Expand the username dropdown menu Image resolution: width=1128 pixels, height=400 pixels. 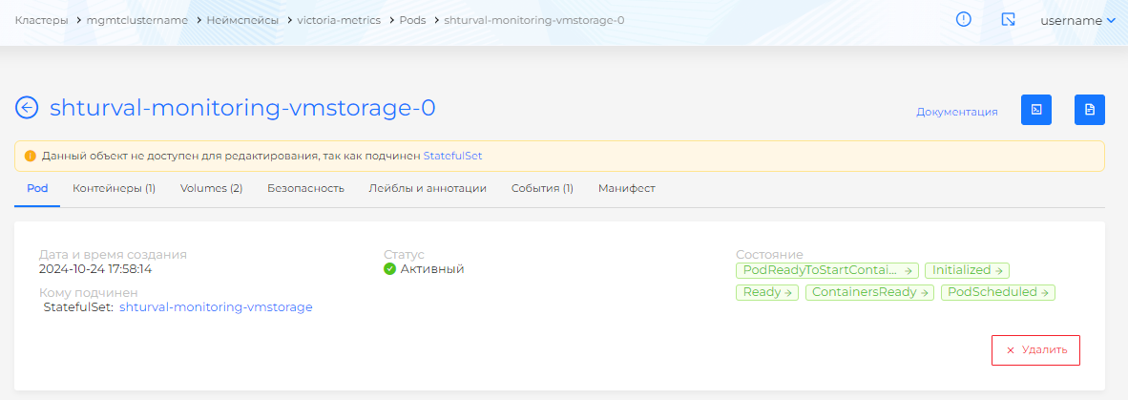(x=1077, y=21)
